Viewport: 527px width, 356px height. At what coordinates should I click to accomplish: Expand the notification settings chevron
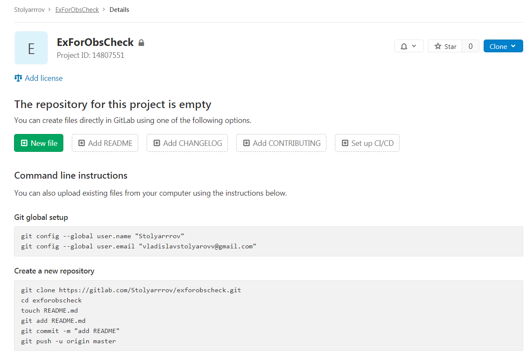point(414,46)
